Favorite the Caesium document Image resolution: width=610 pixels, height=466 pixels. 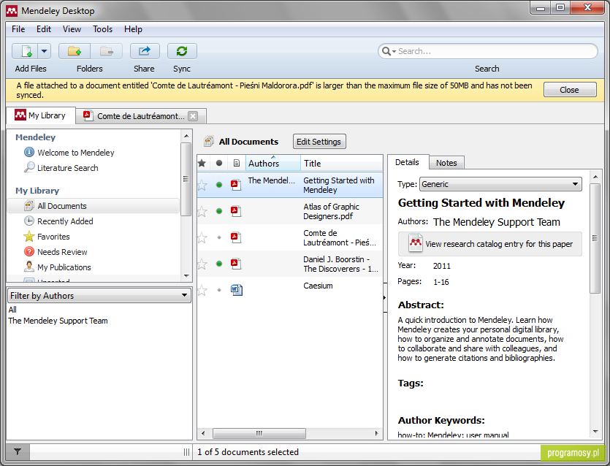click(202, 290)
